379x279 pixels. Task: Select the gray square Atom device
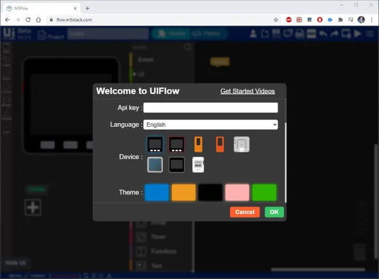pyautogui.click(x=241, y=144)
